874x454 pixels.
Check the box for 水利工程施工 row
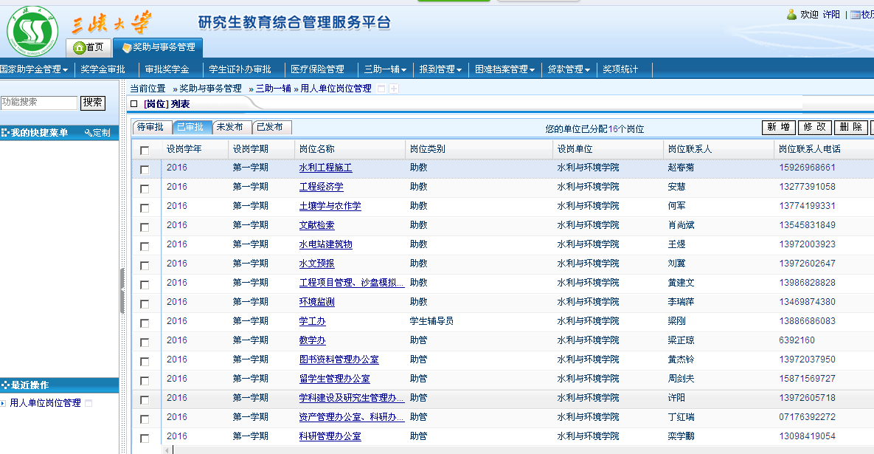pyautogui.click(x=145, y=169)
